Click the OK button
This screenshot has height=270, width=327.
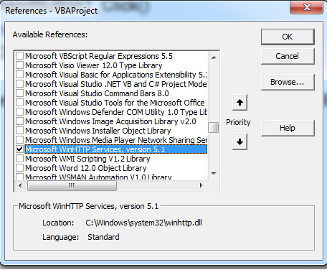click(288, 37)
